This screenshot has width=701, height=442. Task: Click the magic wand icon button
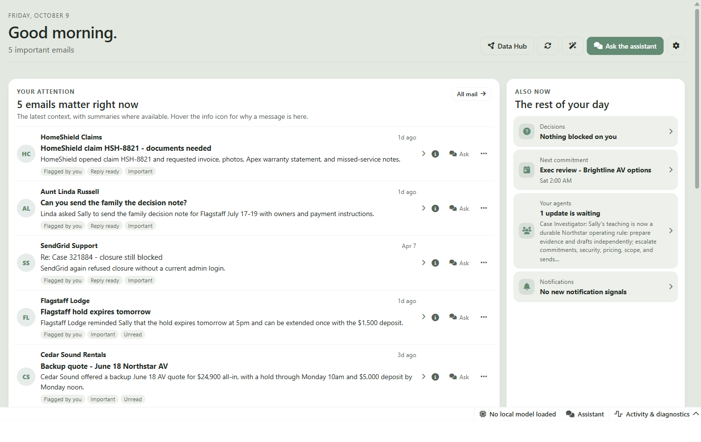(x=573, y=46)
